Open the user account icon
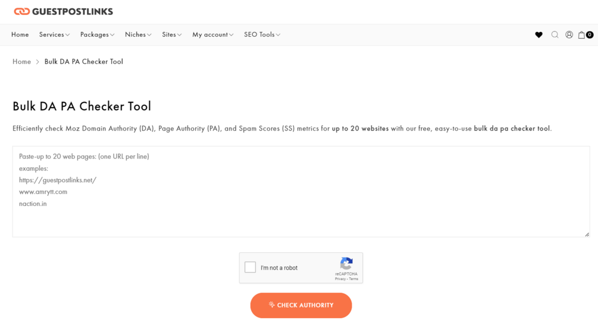The image size is (598, 320). click(x=569, y=35)
